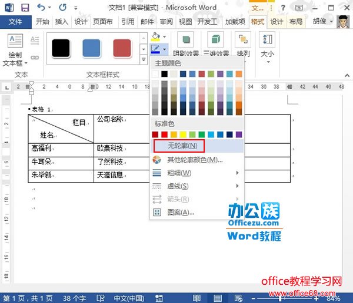The image size is (353, 303).
Task: Click 中文(中国) language indicator
Action: tap(129, 298)
